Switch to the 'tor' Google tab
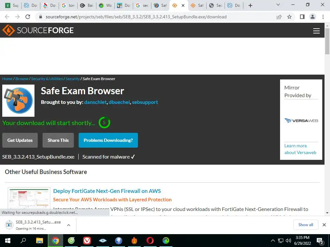 click(69, 5)
